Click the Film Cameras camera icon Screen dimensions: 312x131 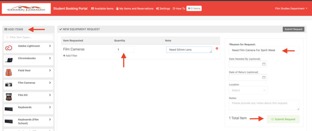point(9,85)
